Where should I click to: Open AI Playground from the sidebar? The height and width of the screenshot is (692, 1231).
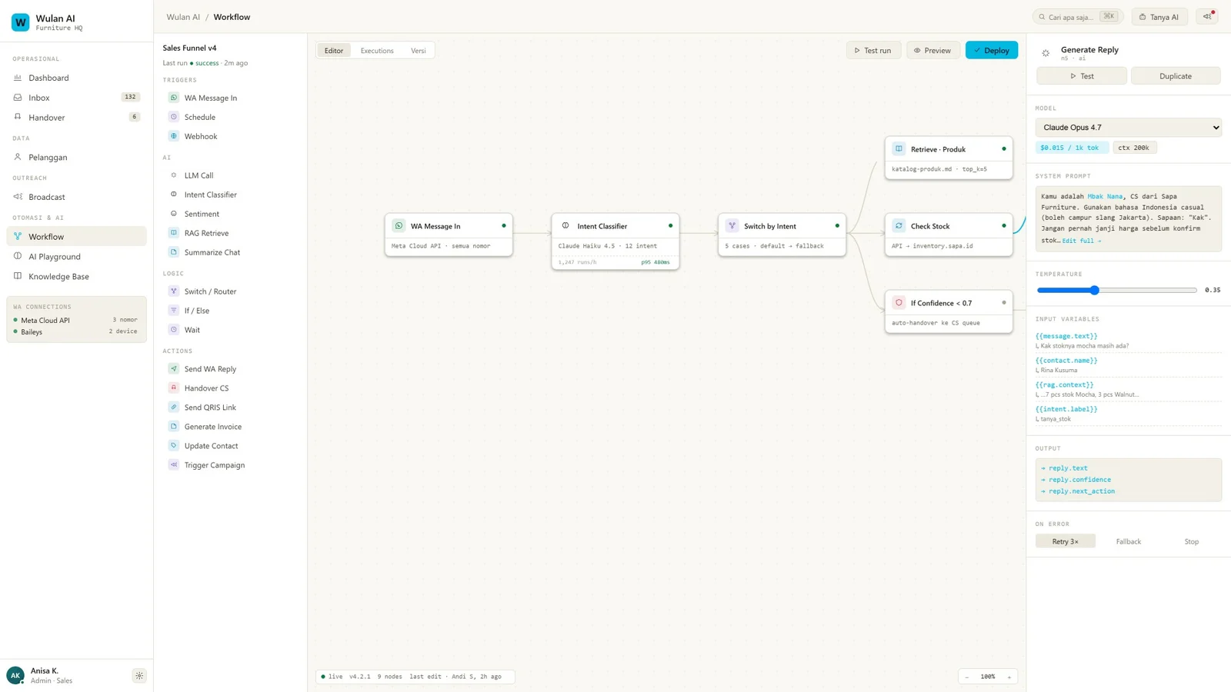tap(54, 256)
